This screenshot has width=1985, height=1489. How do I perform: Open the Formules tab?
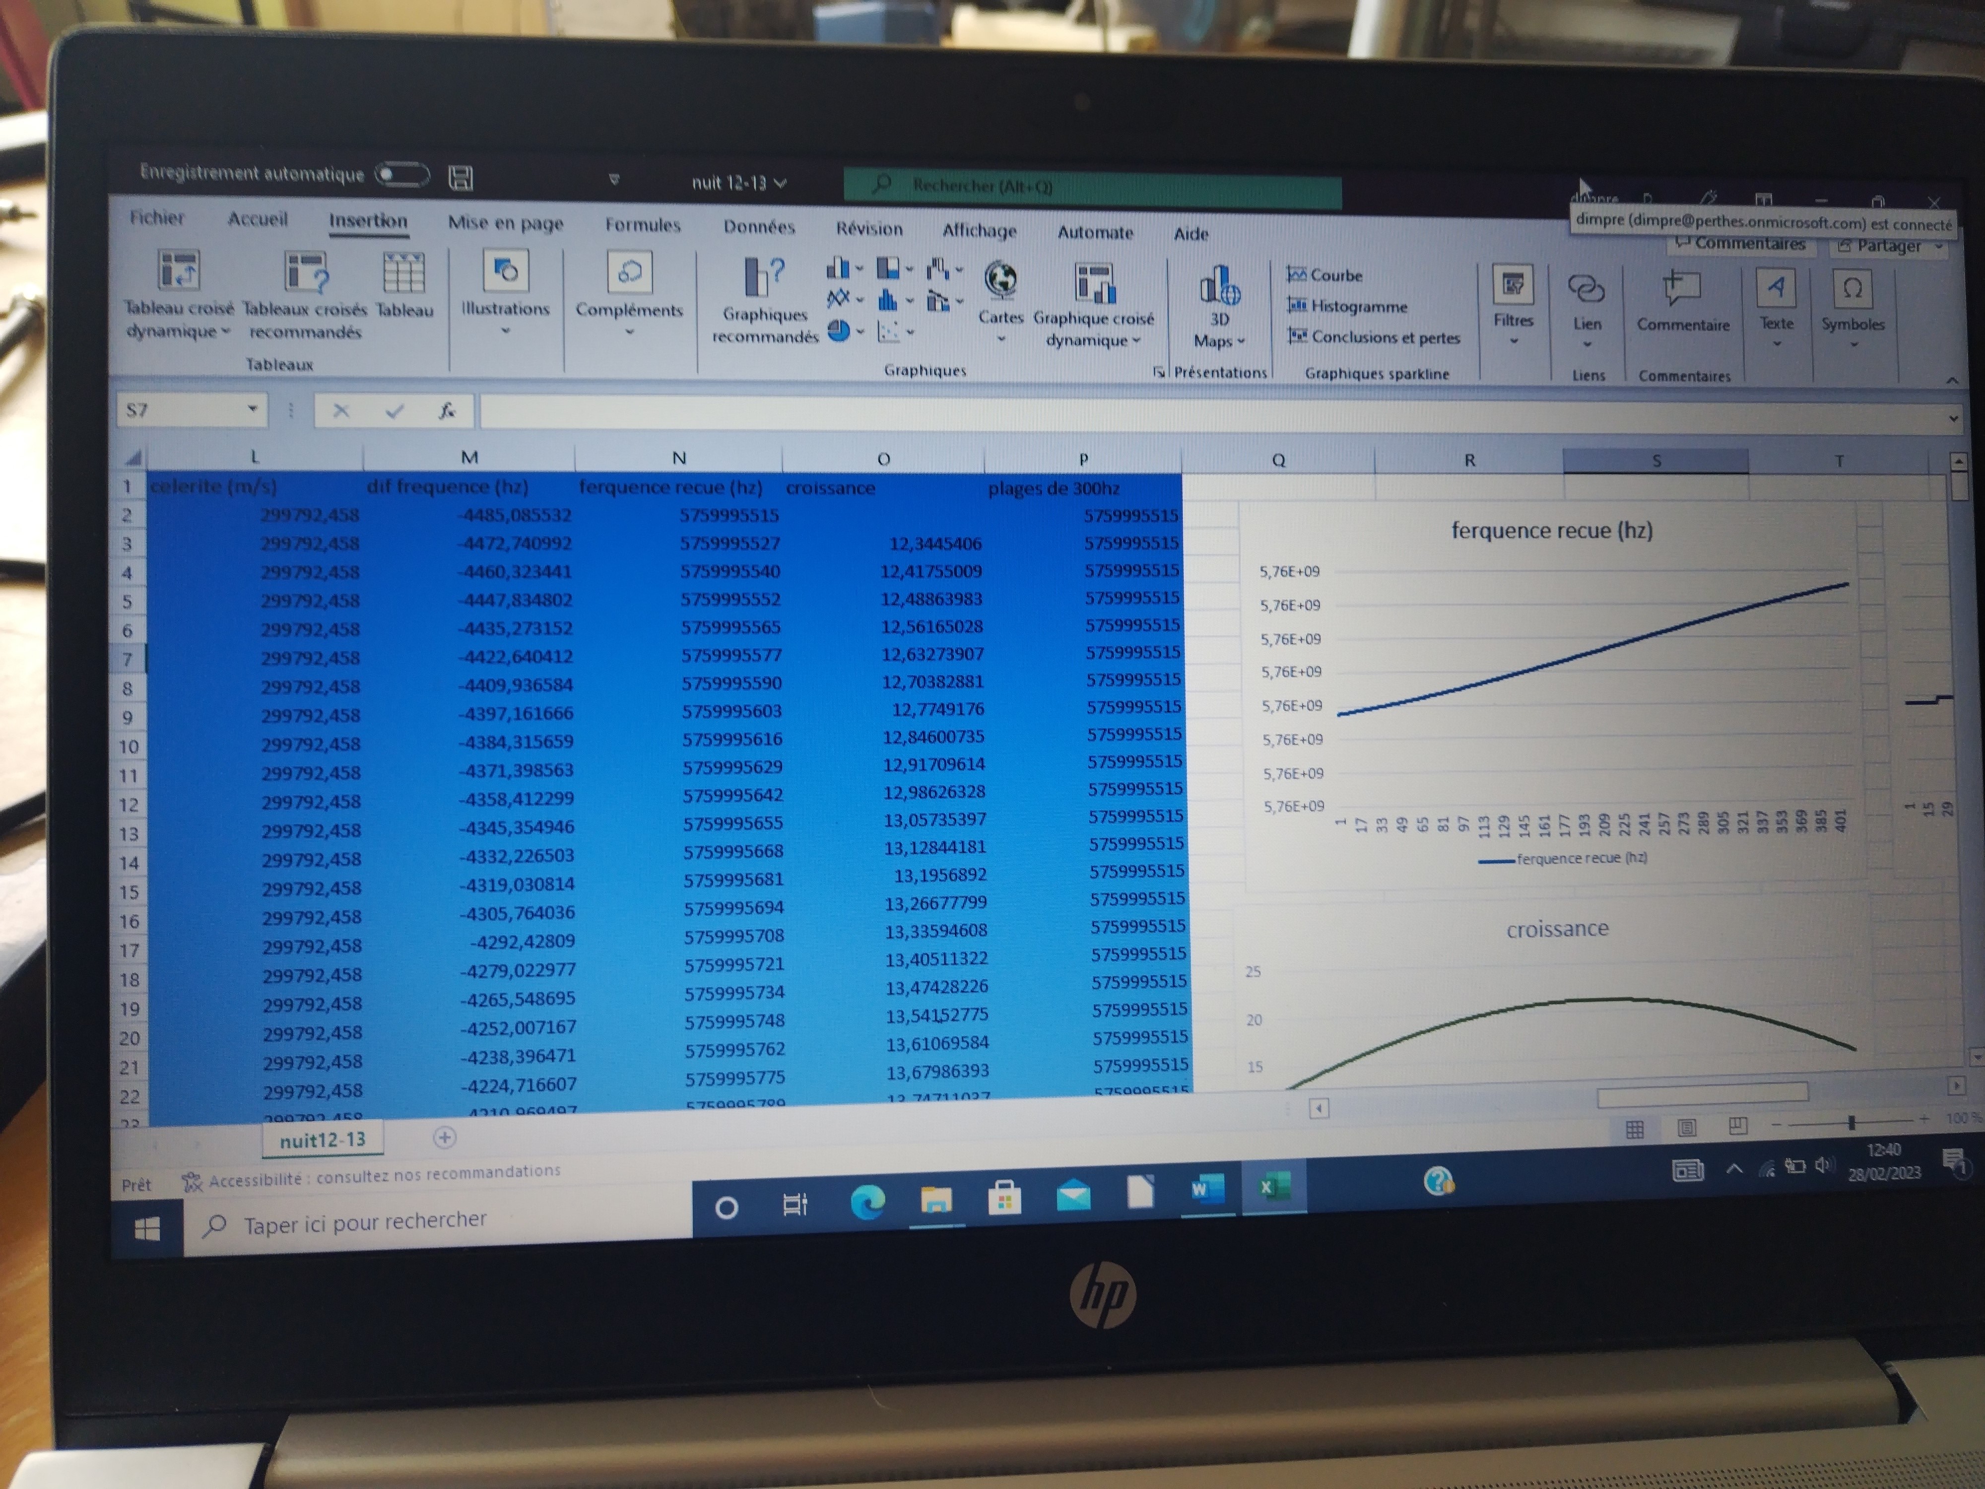(643, 225)
